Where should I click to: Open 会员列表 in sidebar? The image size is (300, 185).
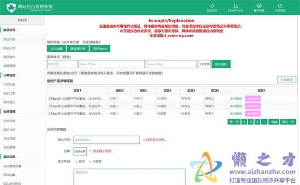[x=9, y=121]
